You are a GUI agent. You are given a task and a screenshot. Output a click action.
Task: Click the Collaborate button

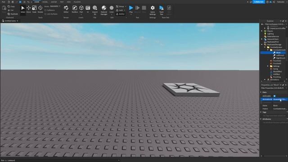pyautogui.click(x=259, y=2)
